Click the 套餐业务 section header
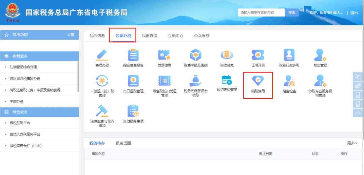The image size is (364, 175). point(39,56)
